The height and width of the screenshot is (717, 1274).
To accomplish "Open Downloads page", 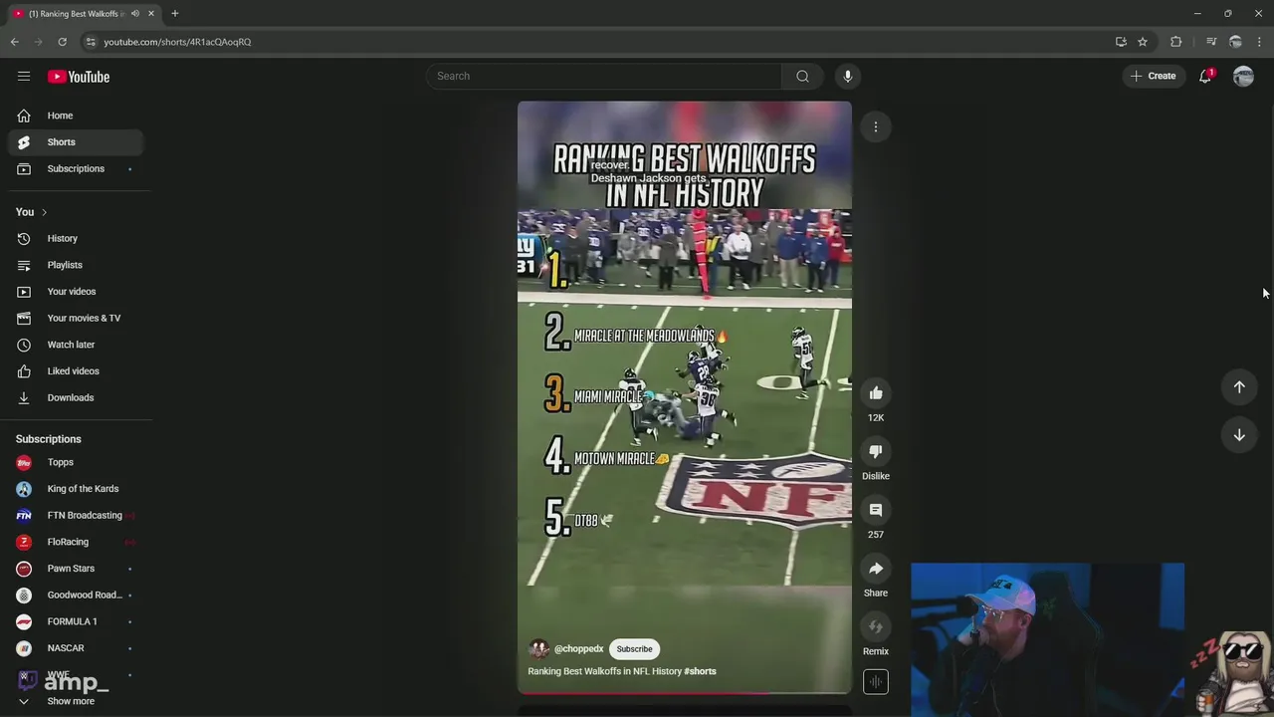I will point(76,397).
